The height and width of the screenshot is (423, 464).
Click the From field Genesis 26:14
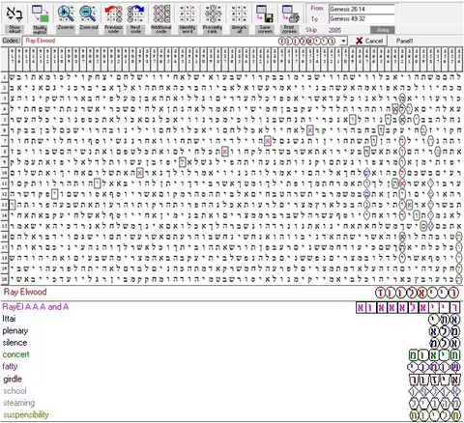(362, 9)
